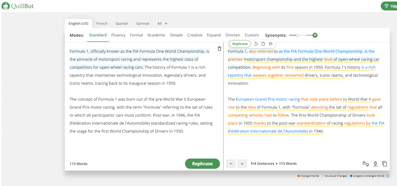This screenshot has height=186, width=397.
Task: Click the undo arrow in sentence popup
Action: (256, 44)
